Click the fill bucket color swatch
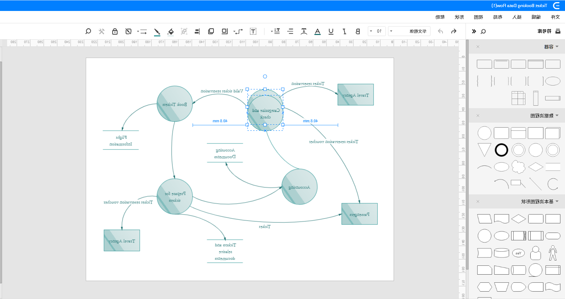This screenshot has width=565, height=299. point(171,31)
